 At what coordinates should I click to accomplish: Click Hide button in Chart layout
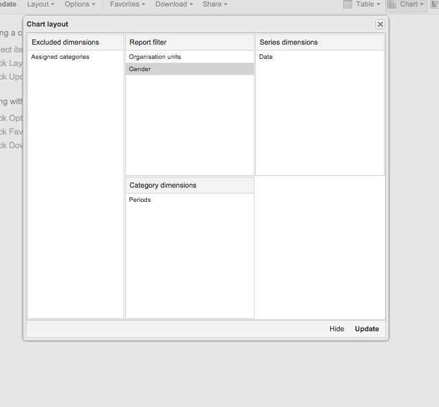tap(337, 329)
